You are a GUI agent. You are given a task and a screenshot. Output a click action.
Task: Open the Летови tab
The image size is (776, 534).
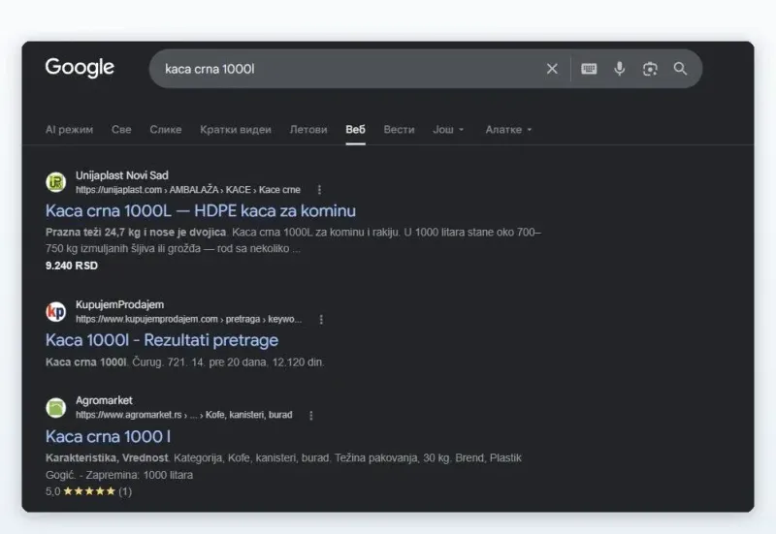[x=308, y=130]
